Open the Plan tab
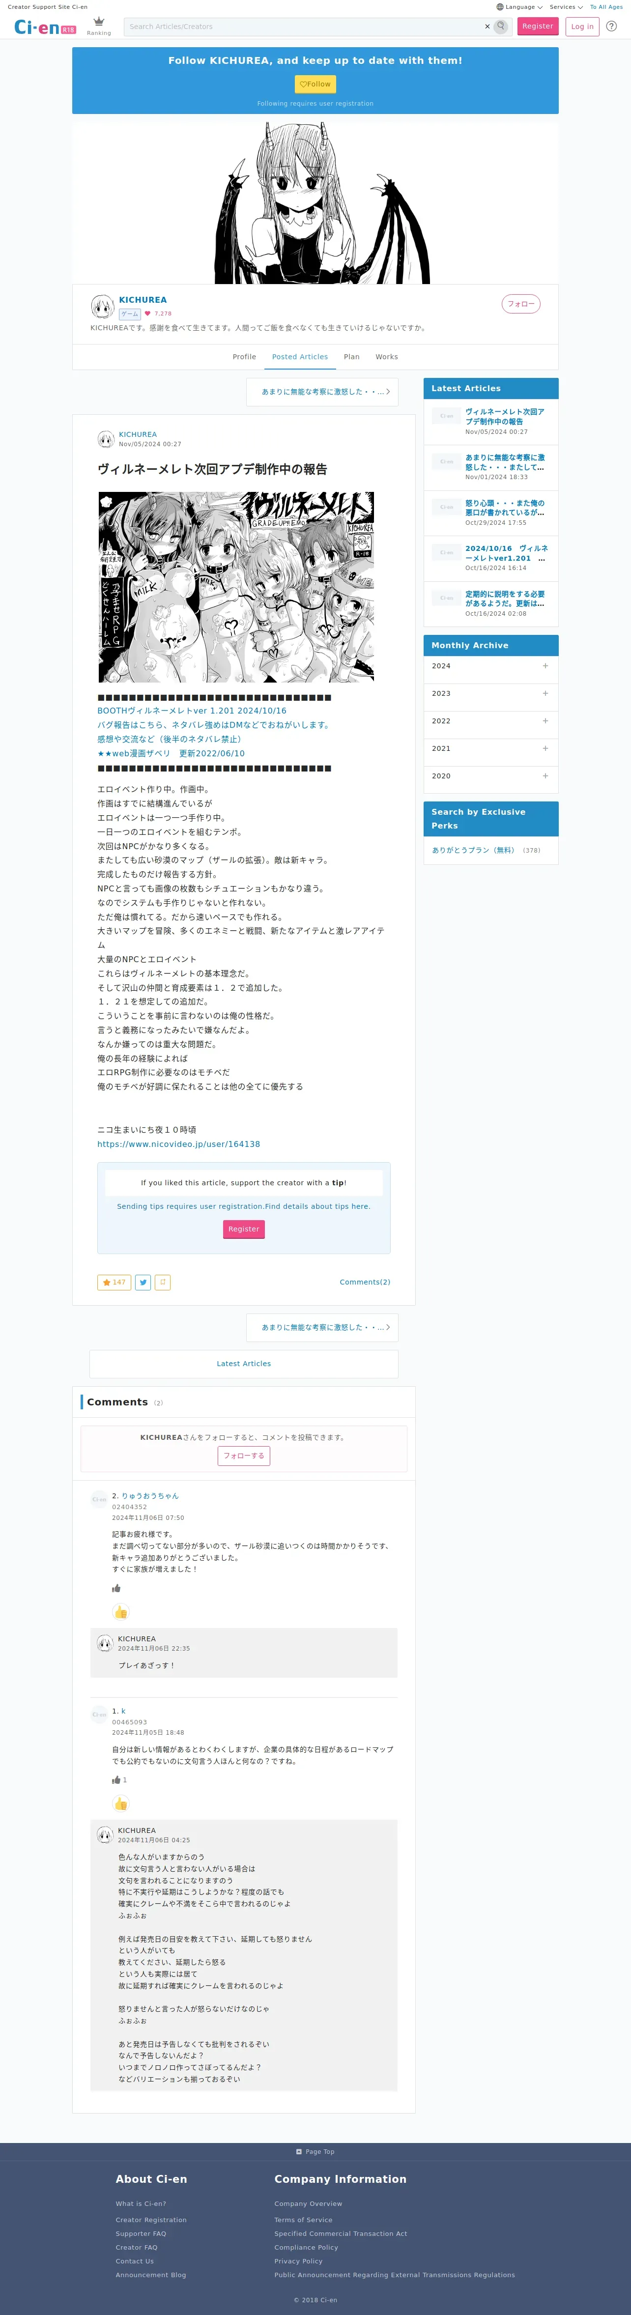 tap(351, 357)
